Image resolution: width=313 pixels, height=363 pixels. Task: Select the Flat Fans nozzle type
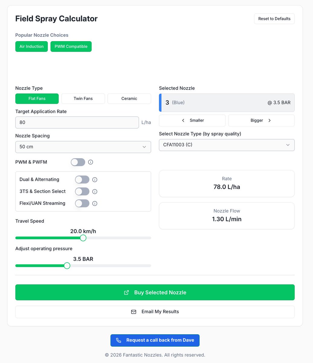pyautogui.click(x=37, y=99)
